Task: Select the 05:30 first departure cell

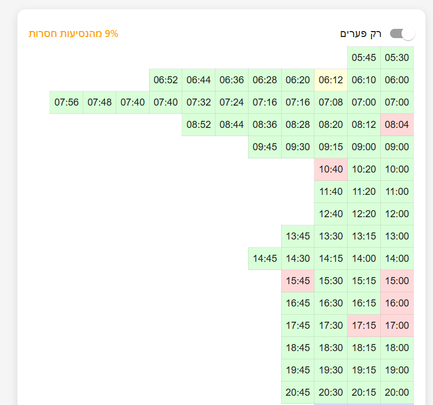Action: tap(397, 58)
